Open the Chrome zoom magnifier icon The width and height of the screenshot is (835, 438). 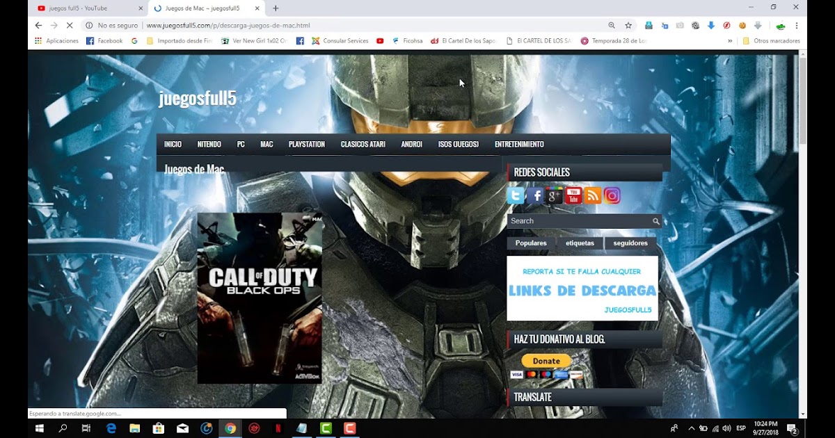[x=612, y=25]
